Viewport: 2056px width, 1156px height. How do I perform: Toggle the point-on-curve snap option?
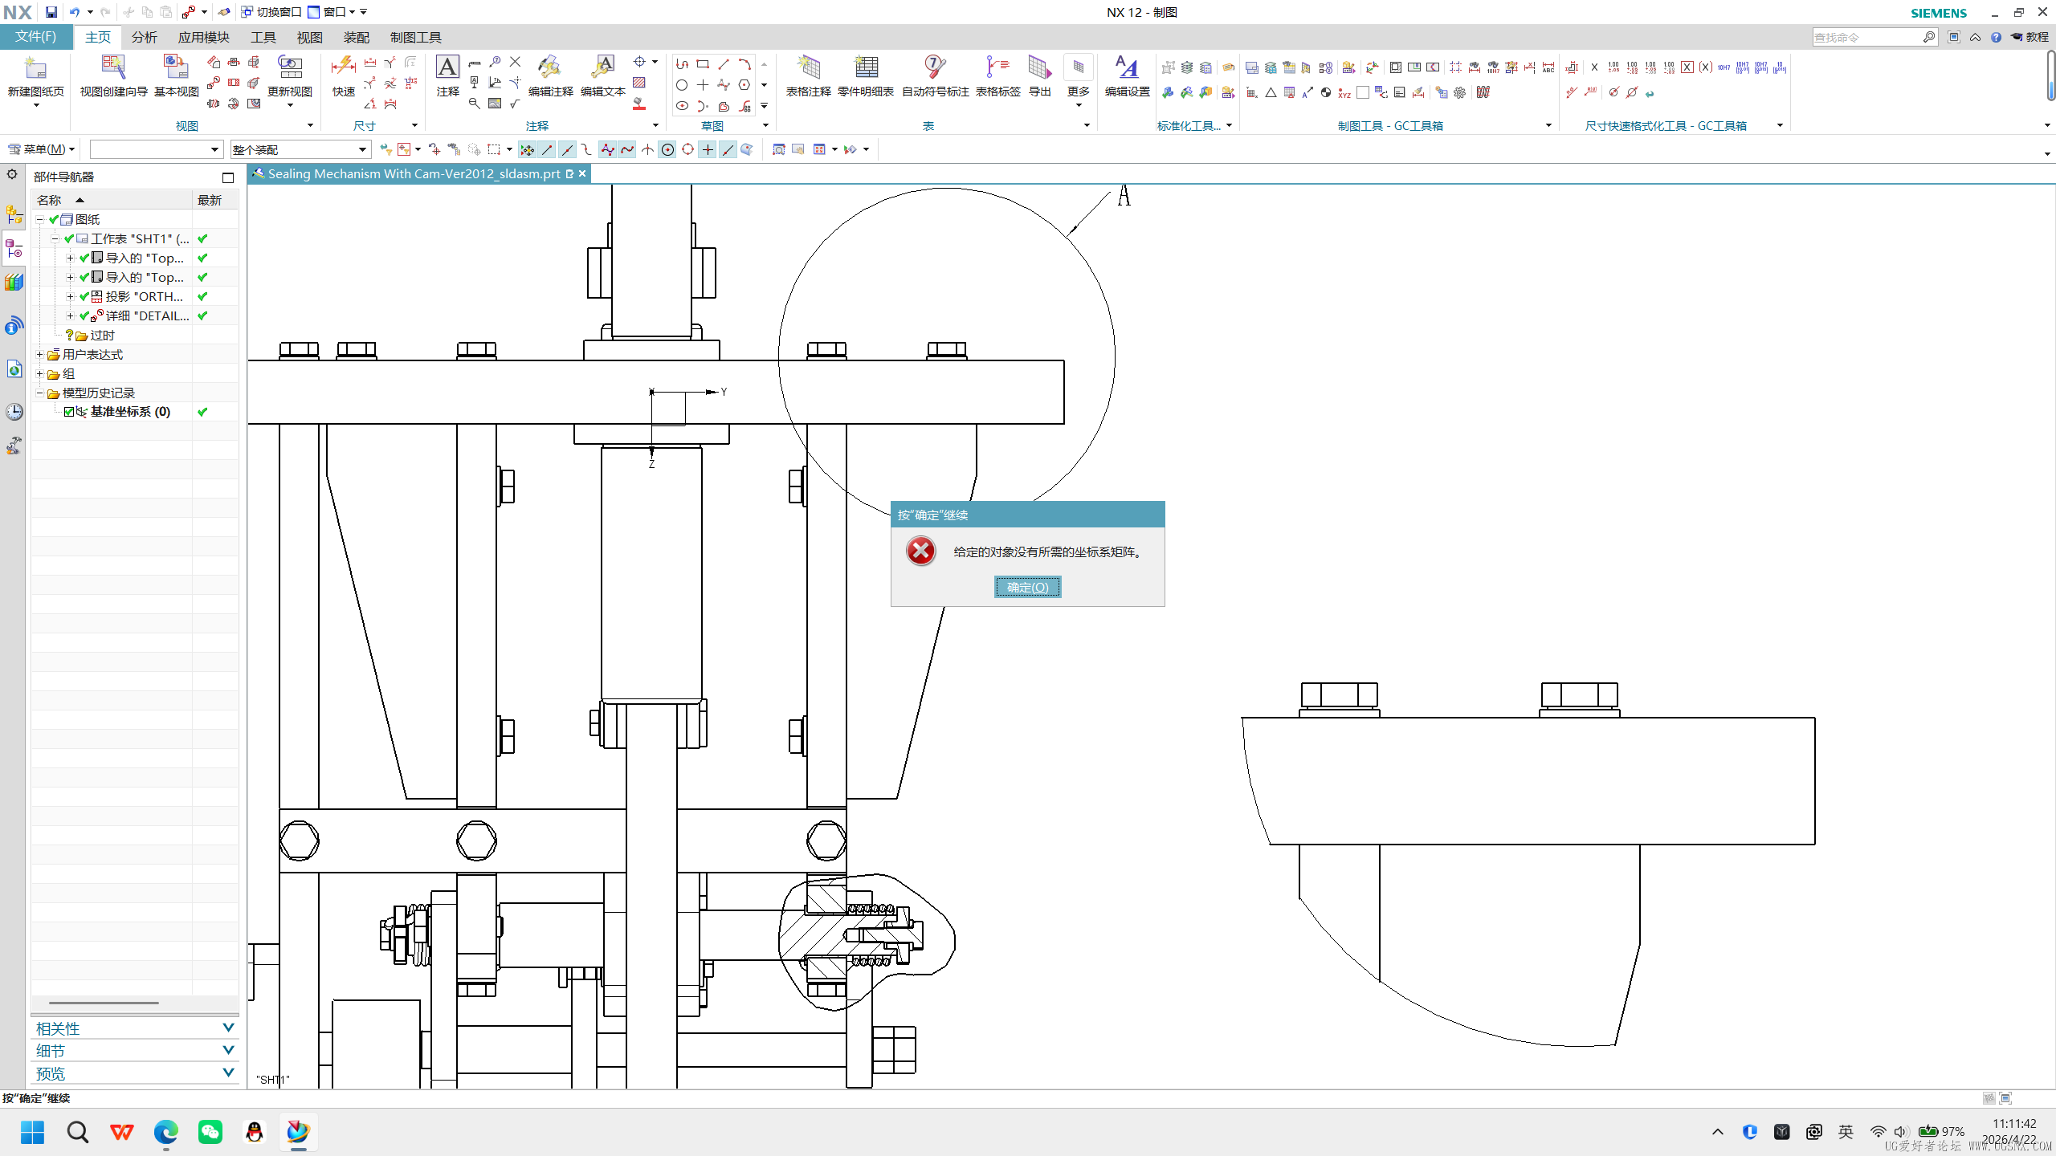728,149
